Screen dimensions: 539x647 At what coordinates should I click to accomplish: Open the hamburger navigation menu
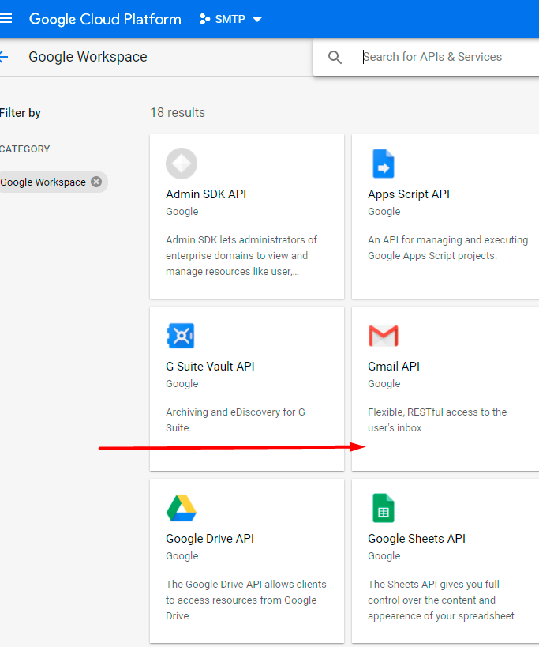coord(6,19)
